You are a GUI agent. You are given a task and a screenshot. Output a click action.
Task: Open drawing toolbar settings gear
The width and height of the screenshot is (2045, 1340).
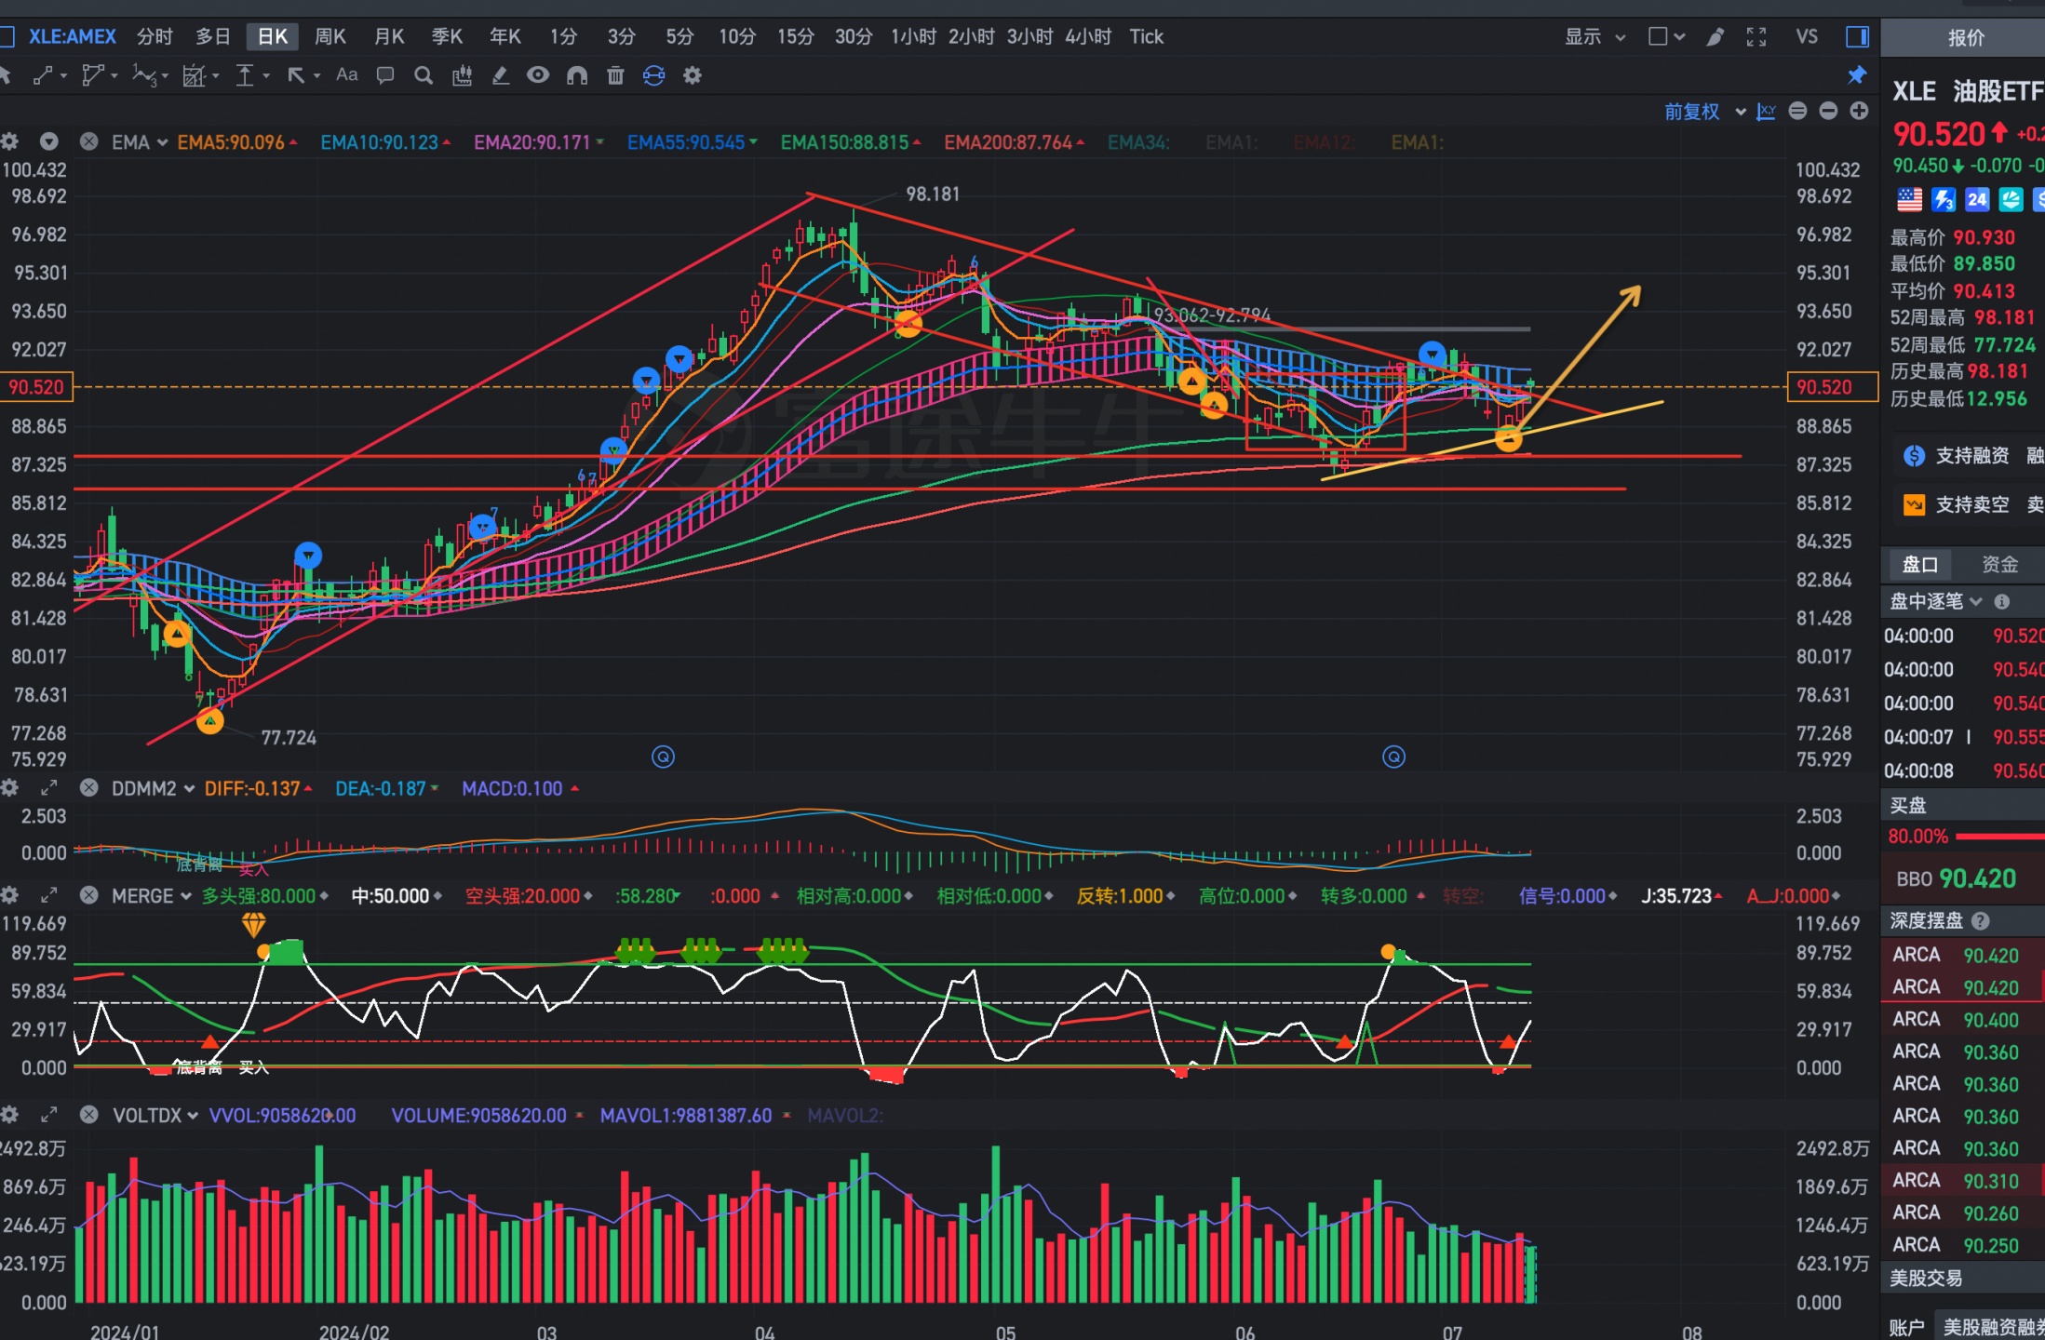[x=692, y=76]
